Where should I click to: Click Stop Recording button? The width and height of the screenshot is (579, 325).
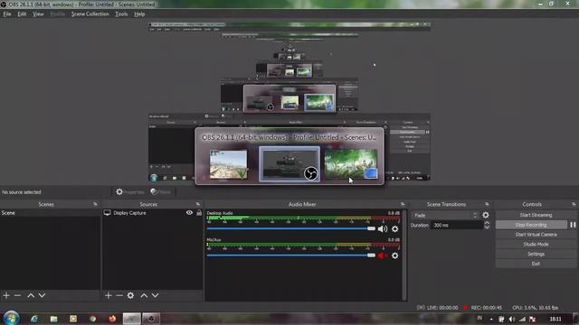[x=531, y=225]
